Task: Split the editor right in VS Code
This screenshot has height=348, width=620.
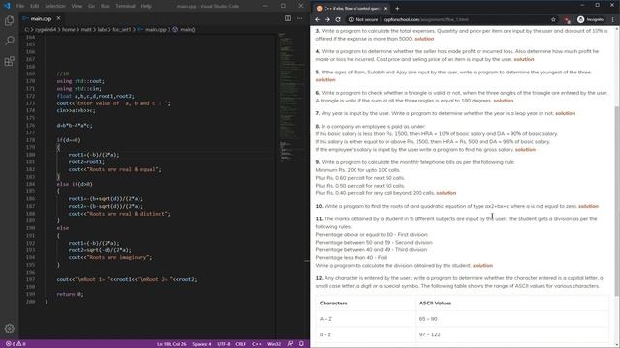Action: click(x=288, y=18)
